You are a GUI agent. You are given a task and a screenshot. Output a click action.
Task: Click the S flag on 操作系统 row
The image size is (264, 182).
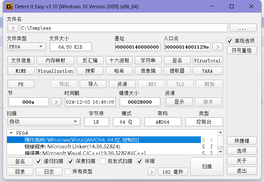click(x=203, y=140)
